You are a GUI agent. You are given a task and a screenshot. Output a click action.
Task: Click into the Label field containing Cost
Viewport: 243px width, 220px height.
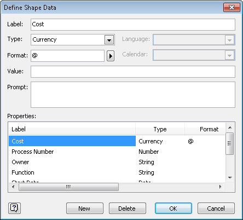point(133,25)
